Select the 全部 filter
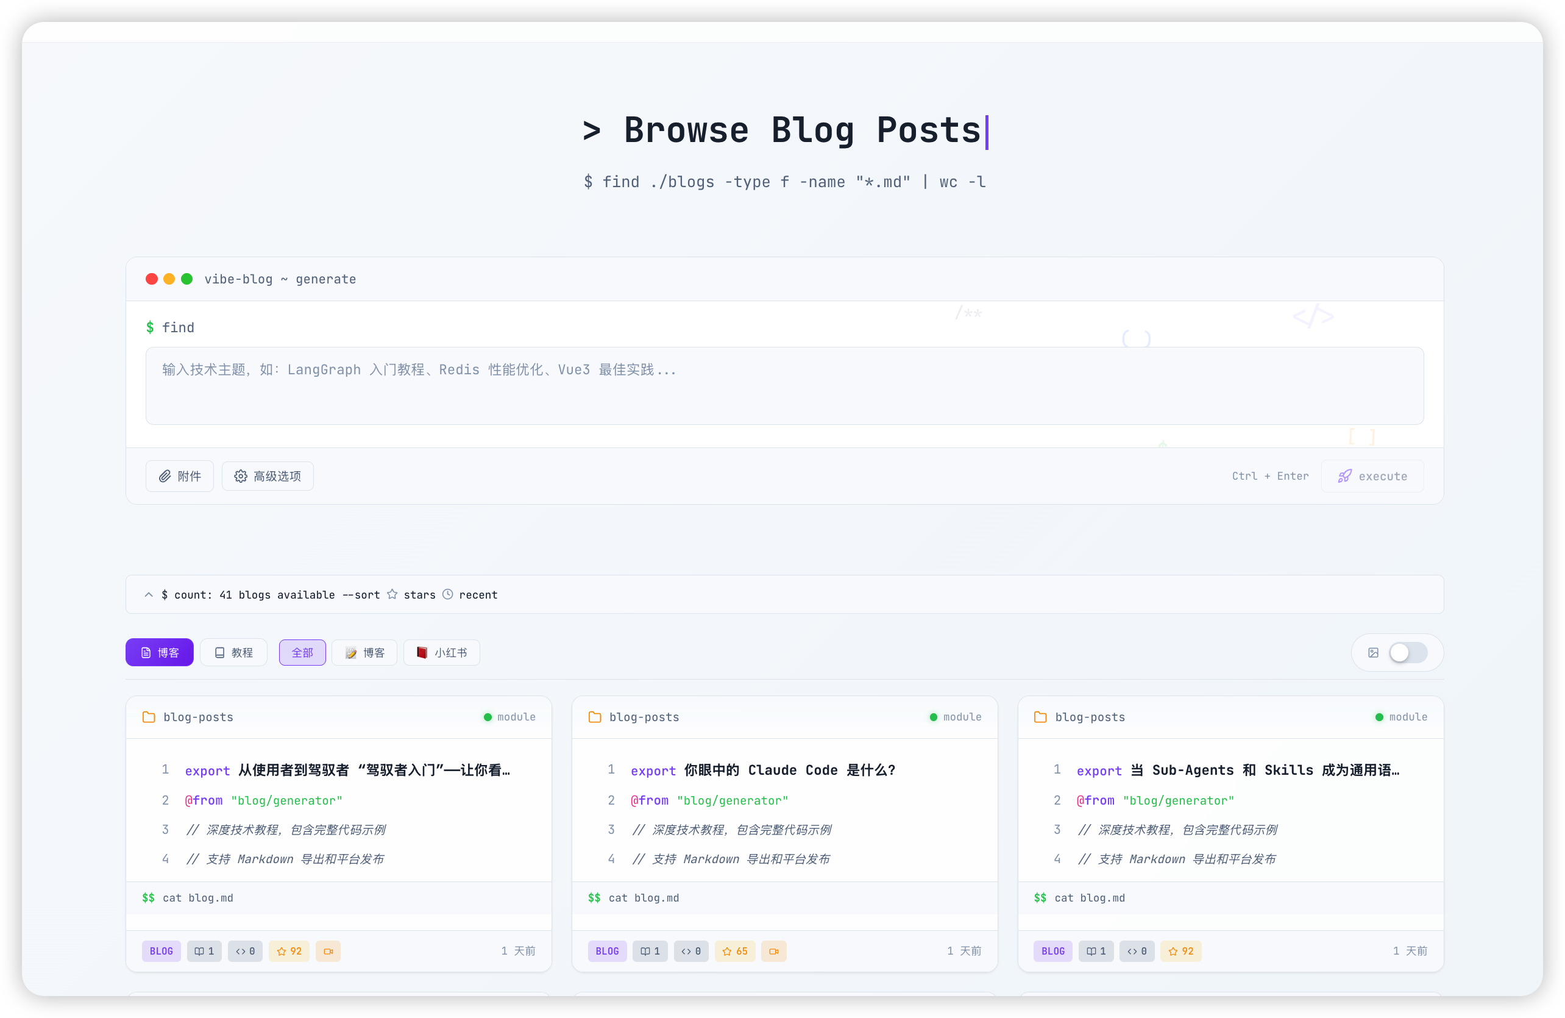The height and width of the screenshot is (1018, 1565). point(302,652)
